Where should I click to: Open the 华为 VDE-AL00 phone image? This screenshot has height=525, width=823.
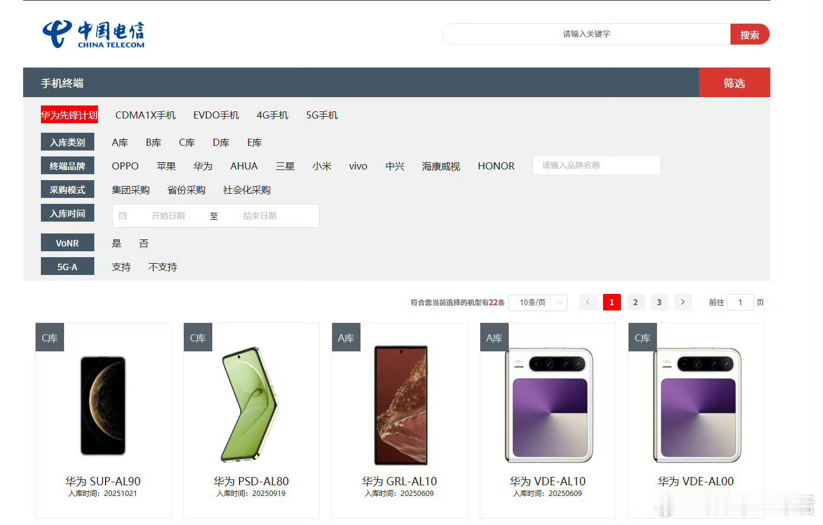click(697, 405)
